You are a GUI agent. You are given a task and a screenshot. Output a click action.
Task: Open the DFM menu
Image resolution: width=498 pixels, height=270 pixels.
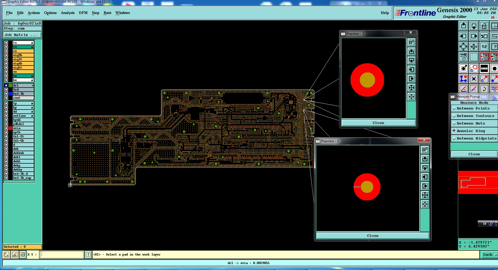(83, 13)
